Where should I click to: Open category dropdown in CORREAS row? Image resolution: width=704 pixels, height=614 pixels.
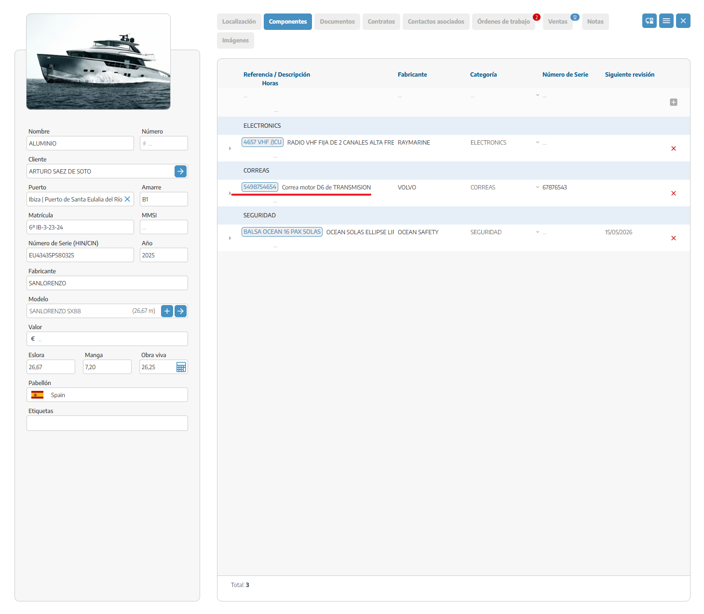[x=538, y=187]
